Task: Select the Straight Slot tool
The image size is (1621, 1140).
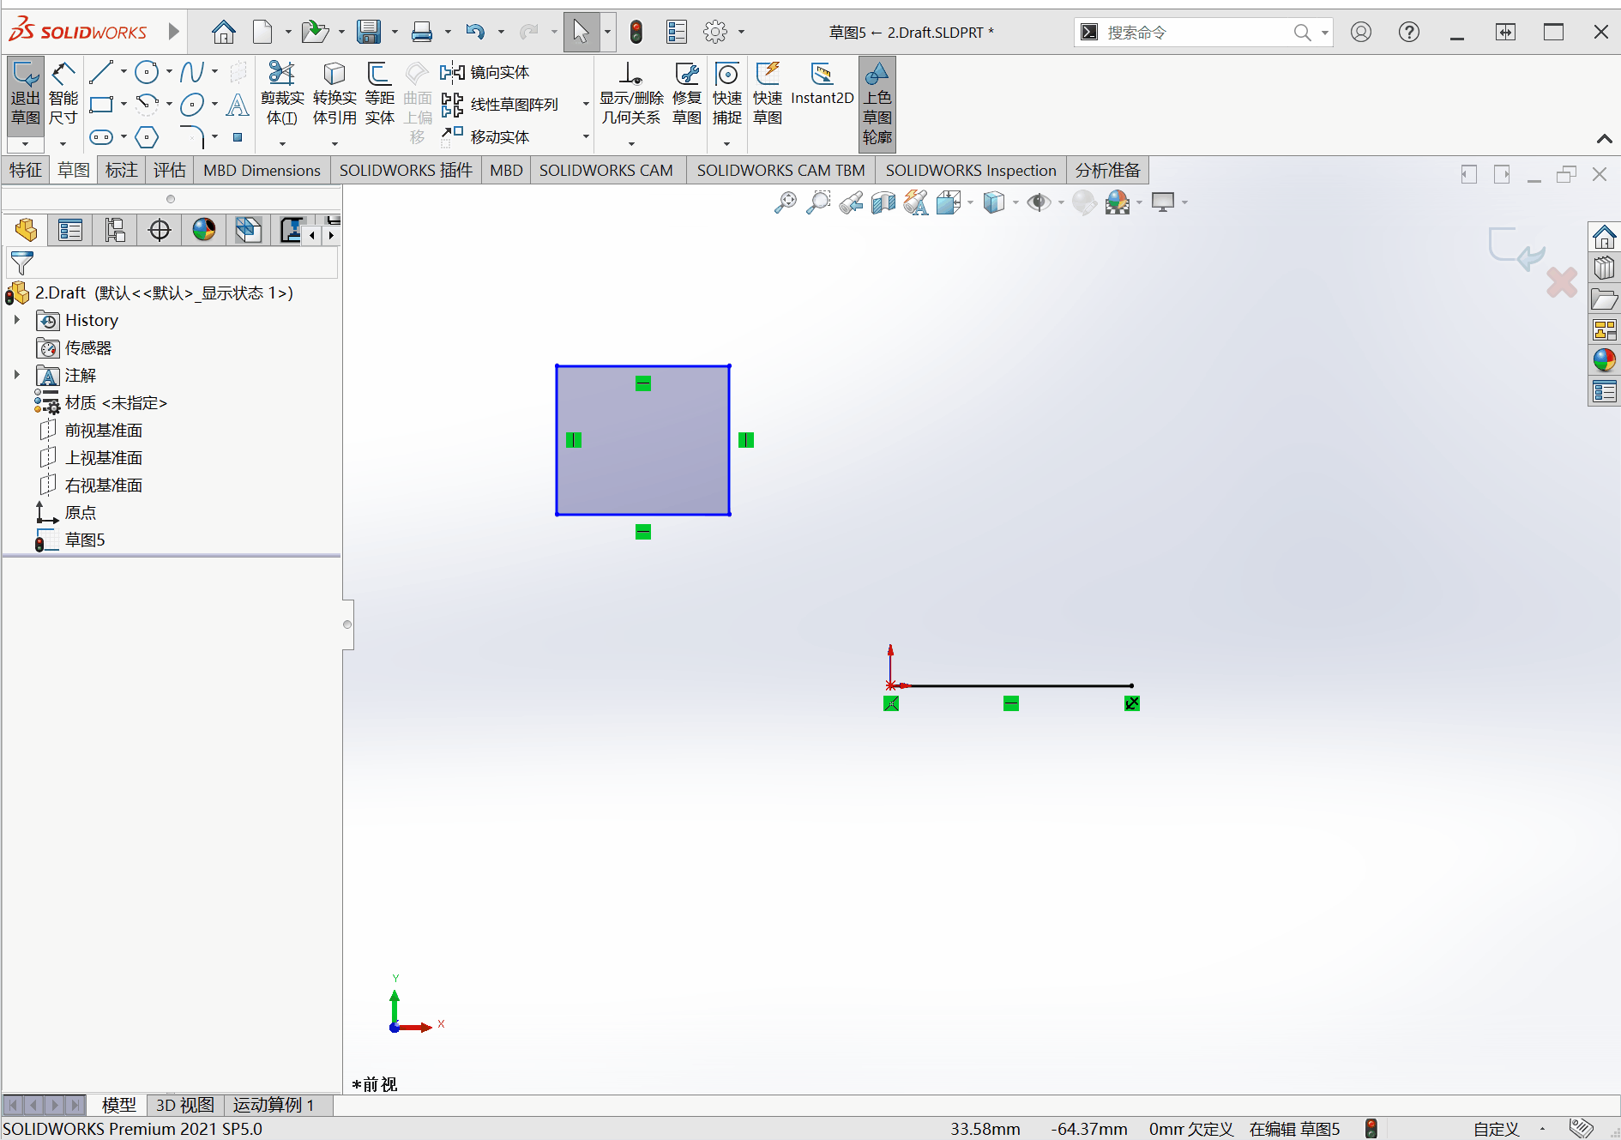Action: [x=101, y=137]
